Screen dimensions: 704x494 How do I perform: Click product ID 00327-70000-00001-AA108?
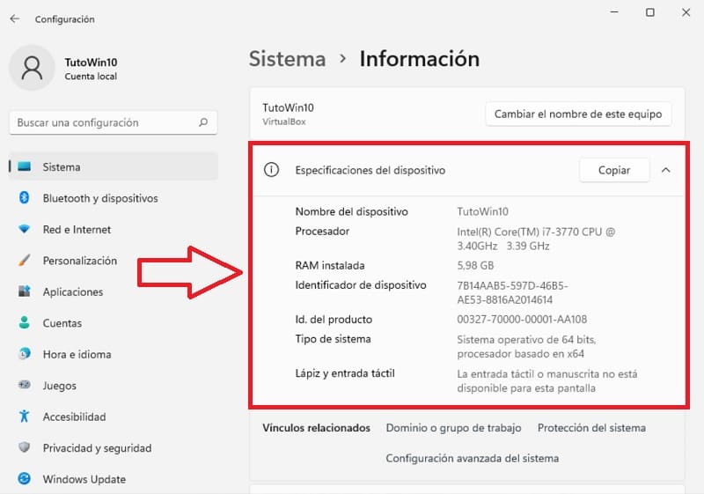coord(522,320)
